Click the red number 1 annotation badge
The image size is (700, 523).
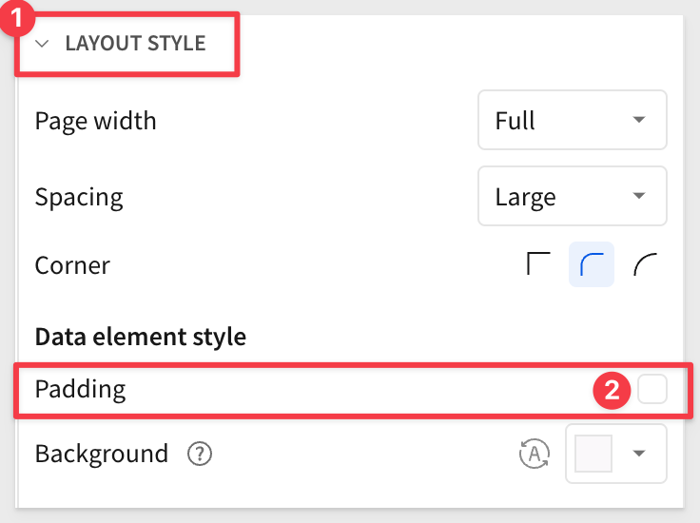point(17,18)
